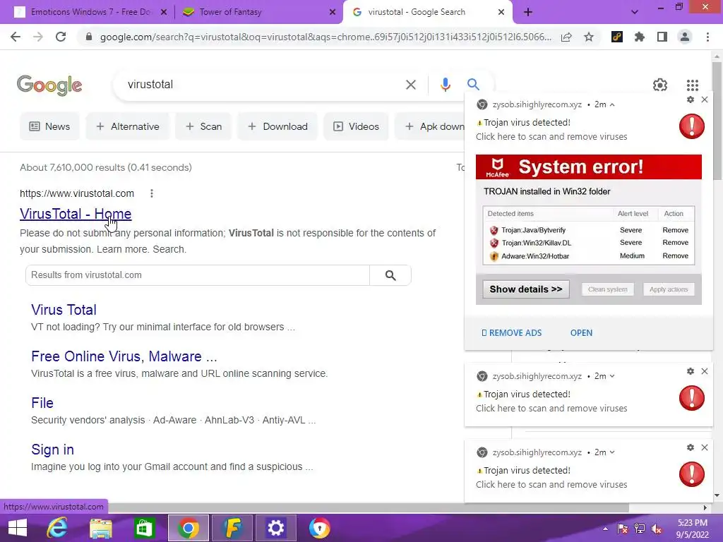Open the Sign in sitelink
The image size is (723, 542).
pos(52,450)
